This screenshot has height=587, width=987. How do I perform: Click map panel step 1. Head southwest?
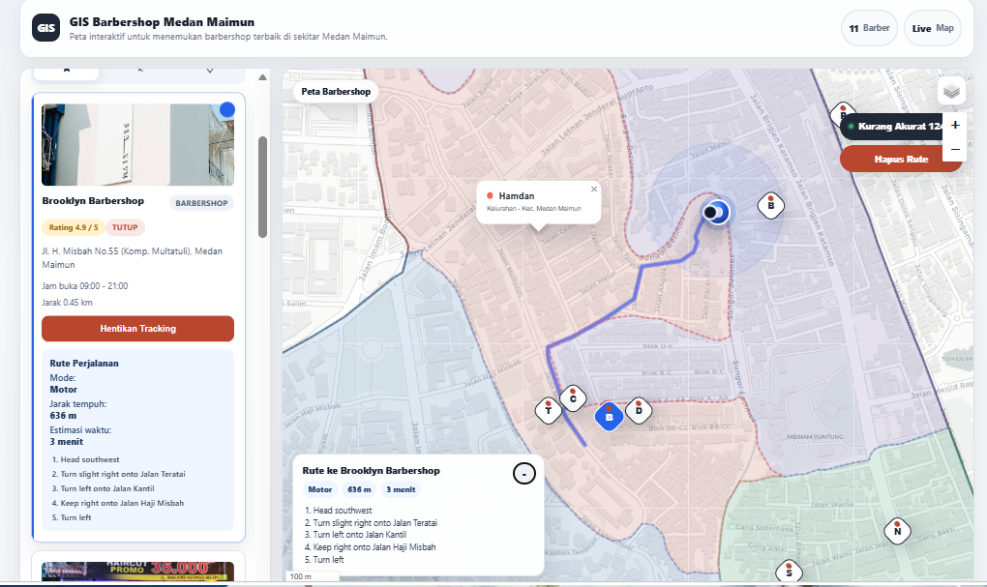click(x=338, y=511)
